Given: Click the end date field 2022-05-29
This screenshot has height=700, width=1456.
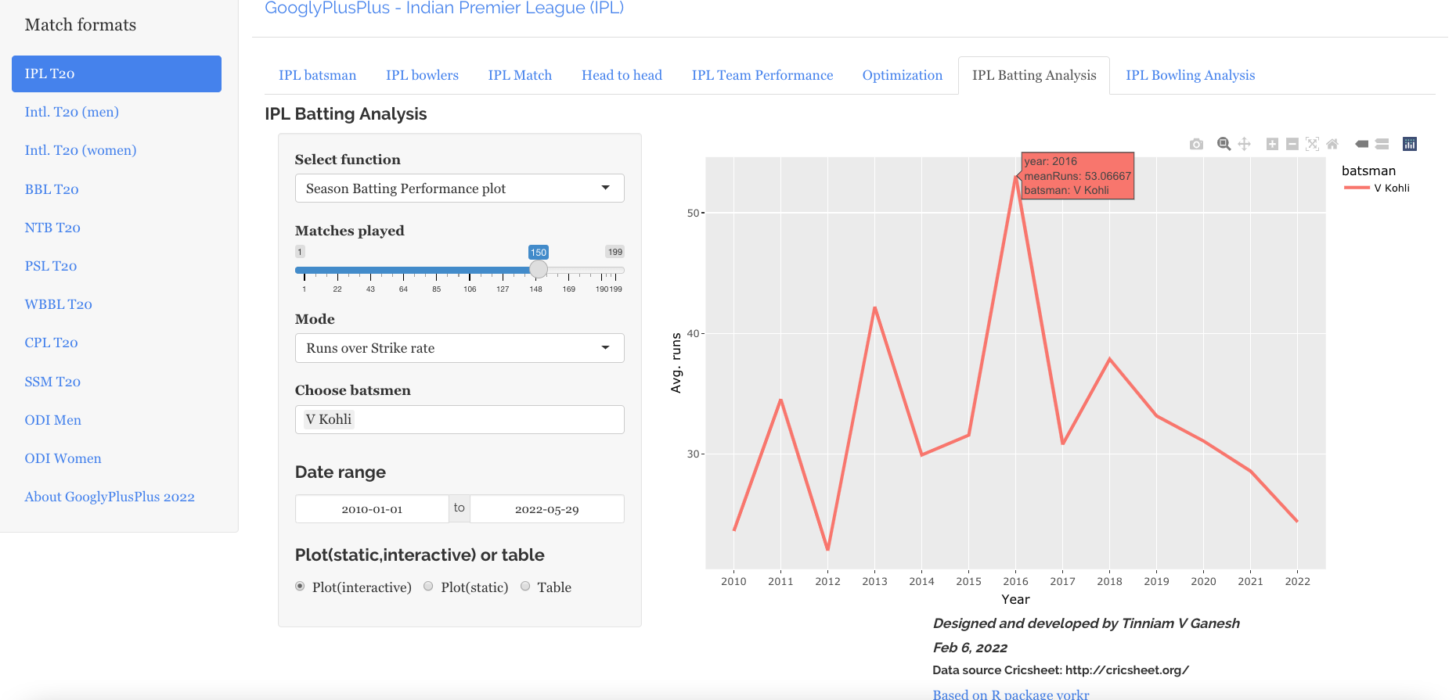Looking at the screenshot, I should [x=546, y=509].
